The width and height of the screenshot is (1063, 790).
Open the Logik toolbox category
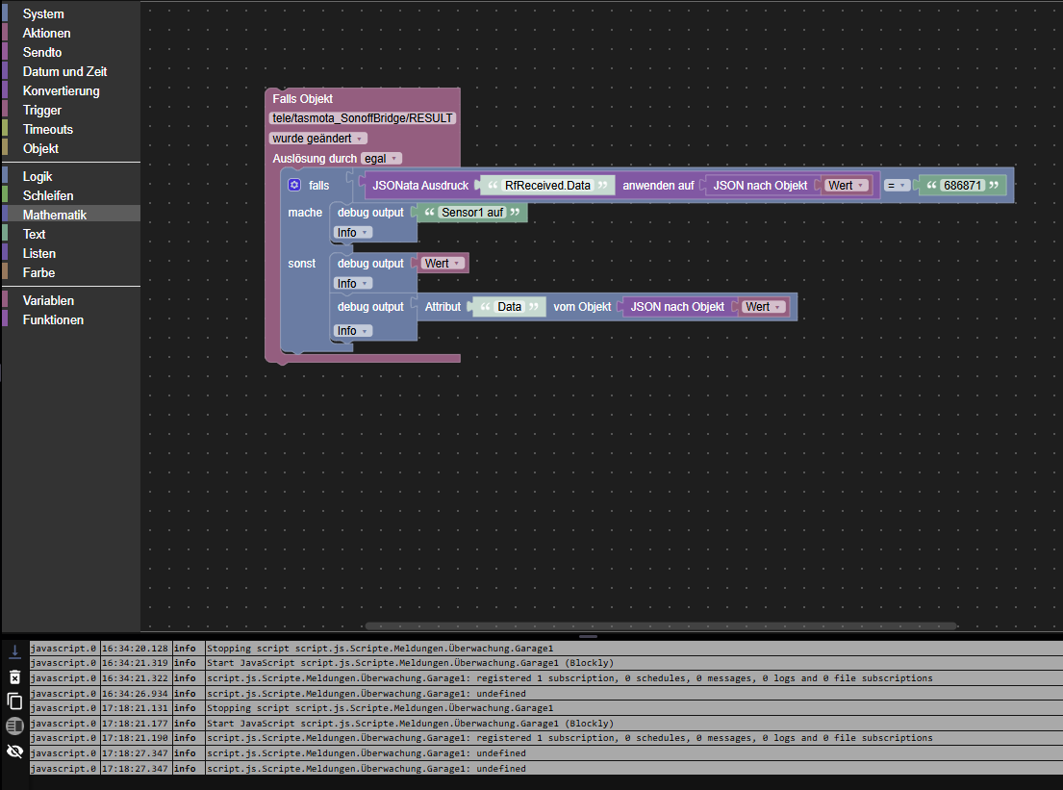(70, 176)
